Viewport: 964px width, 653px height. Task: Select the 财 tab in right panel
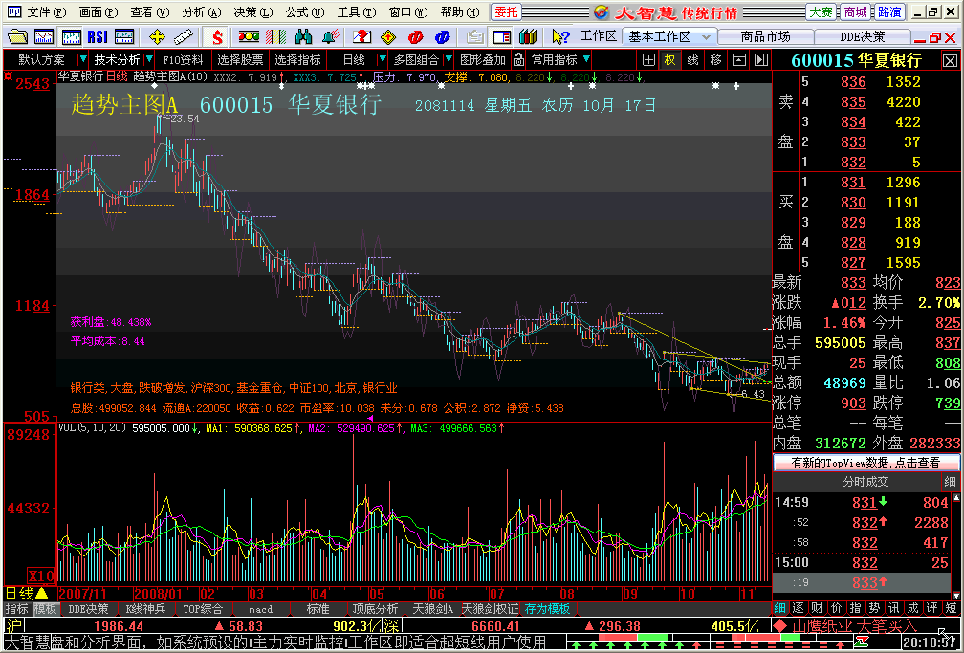(x=817, y=608)
